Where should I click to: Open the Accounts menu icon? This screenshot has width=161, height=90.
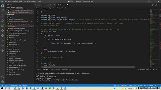point(3,77)
